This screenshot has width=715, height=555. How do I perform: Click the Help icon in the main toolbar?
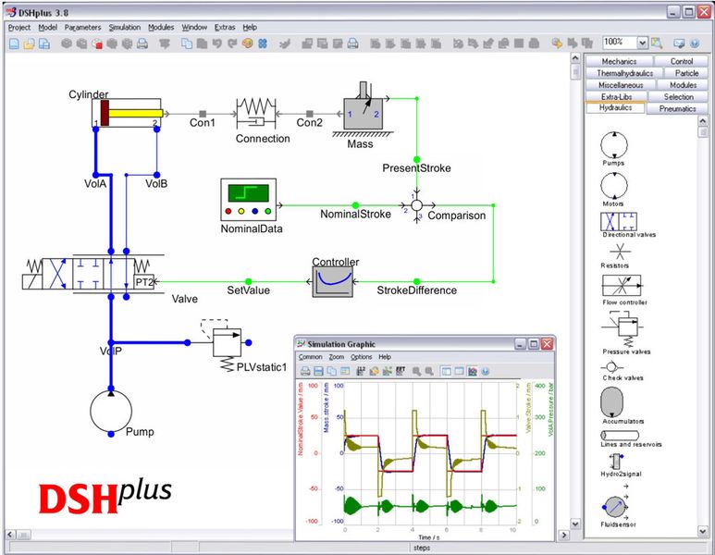(695, 43)
